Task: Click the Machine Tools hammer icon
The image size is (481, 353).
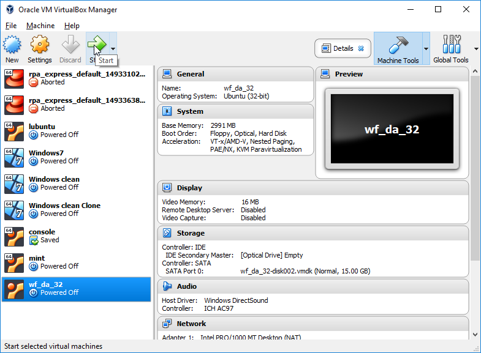Action: pos(398,45)
